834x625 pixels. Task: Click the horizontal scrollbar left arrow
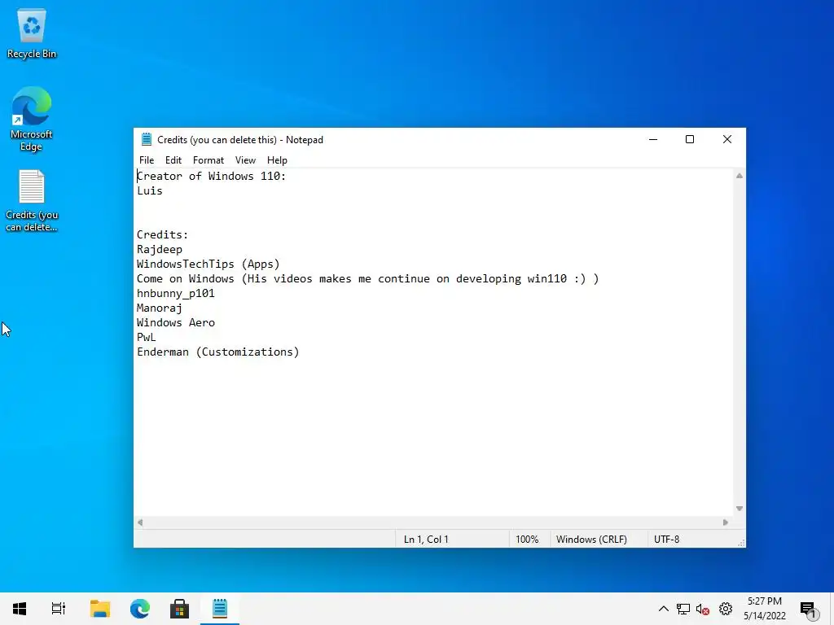point(140,522)
